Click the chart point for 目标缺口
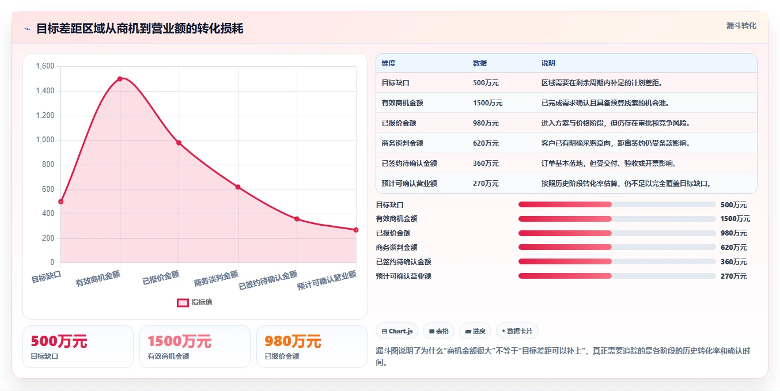Image resolution: width=780 pixels, height=391 pixels. [60, 202]
